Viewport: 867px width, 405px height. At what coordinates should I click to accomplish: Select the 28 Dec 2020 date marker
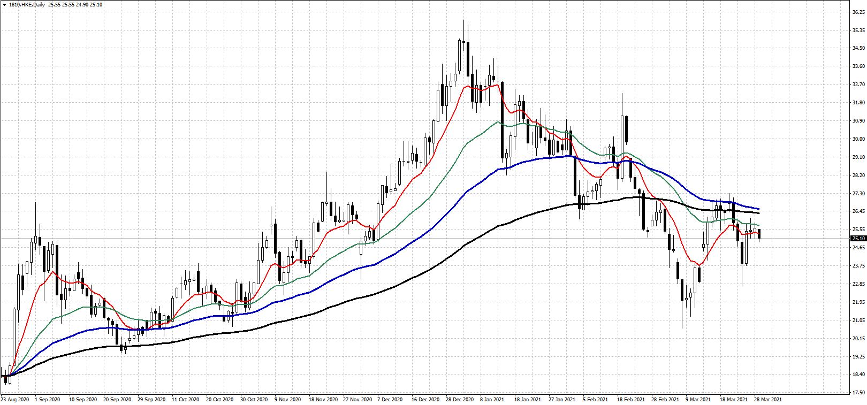pyautogui.click(x=460, y=400)
